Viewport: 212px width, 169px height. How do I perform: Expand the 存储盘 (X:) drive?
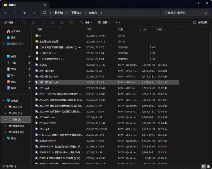point(5,132)
